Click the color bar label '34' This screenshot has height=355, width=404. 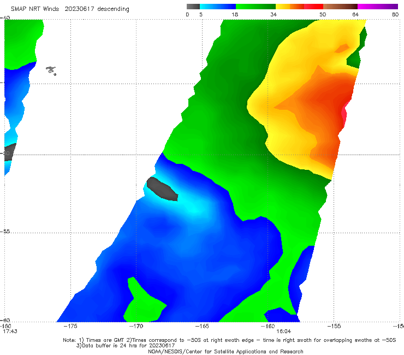[274, 14]
